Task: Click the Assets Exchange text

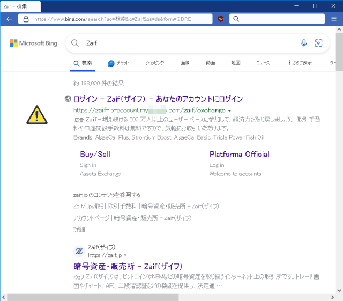Action: tap(100, 174)
